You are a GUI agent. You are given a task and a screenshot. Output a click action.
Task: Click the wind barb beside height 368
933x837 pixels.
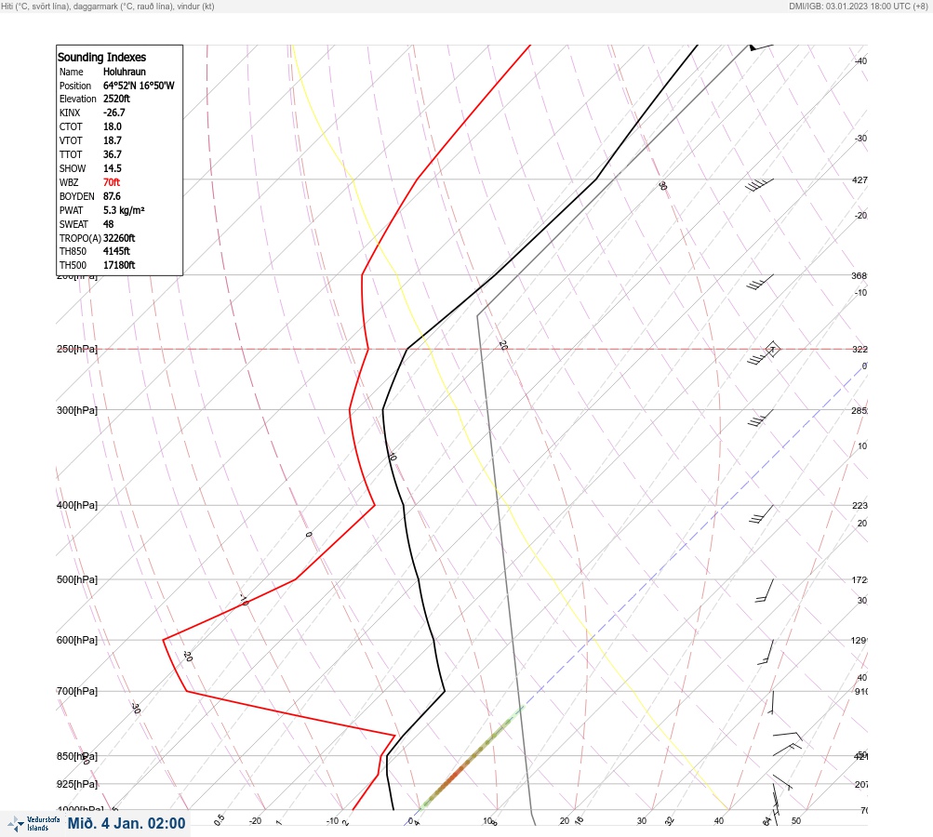pyautogui.click(x=760, y=282)
